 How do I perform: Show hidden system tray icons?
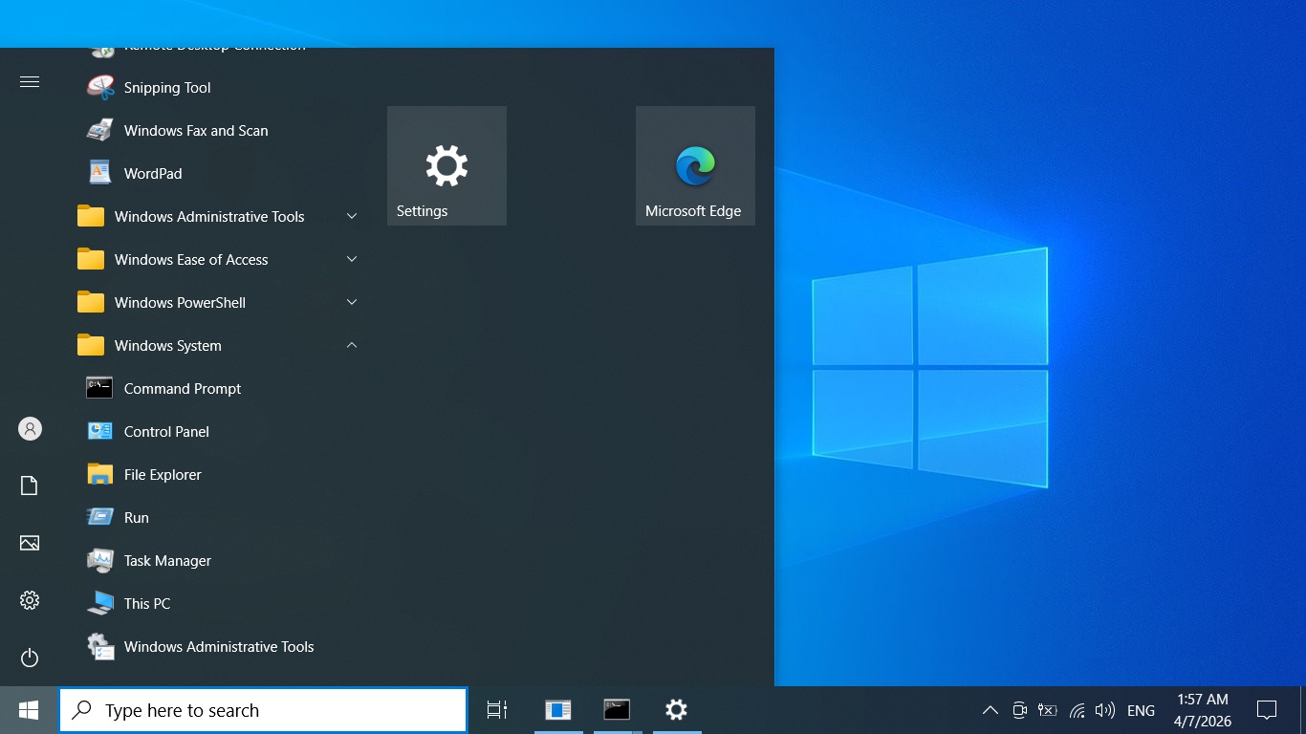pos(990,710)
